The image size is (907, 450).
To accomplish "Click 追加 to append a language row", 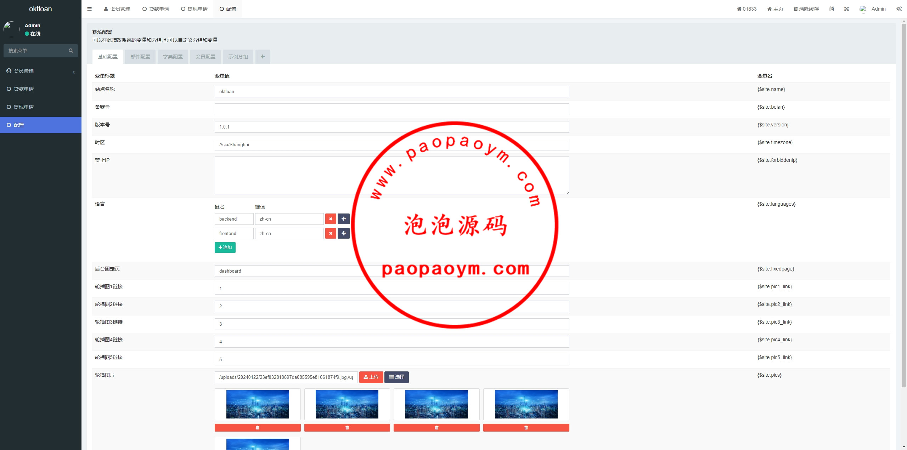I will [x=225, y=247].
